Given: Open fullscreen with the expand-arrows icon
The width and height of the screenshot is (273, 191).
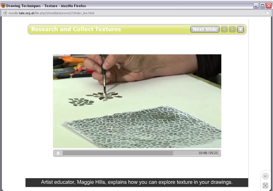Looking at the screenshot, I should coord(265,186).
